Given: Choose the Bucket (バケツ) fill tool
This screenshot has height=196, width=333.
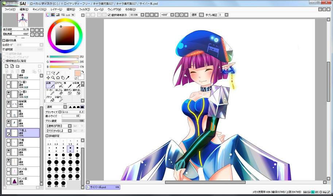Looking at the screenshot, I should 50,99.
